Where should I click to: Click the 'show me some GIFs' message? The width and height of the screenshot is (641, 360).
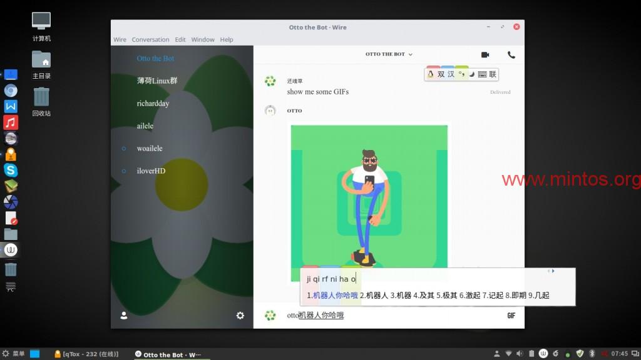pyautogui.click(x=317, y=92)
